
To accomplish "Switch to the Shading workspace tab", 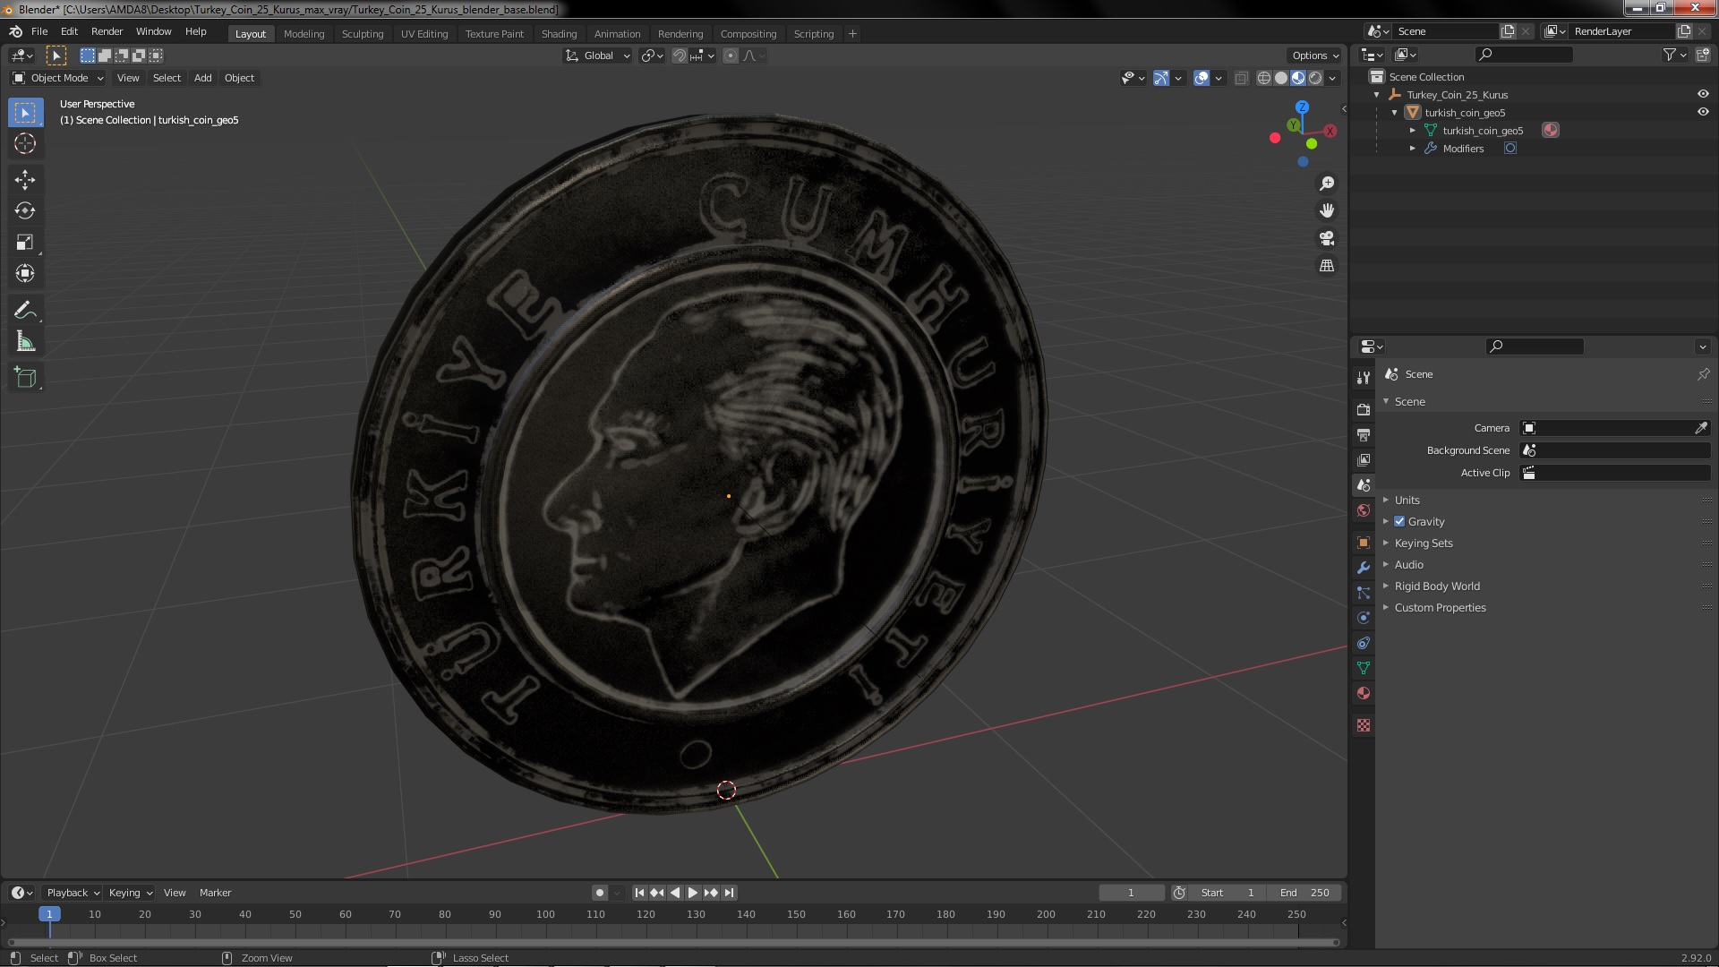I will (559, 34).
